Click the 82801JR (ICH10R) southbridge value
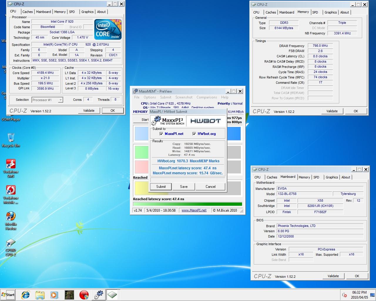Viewport: 376px width, 301px height. coord(320,206)
